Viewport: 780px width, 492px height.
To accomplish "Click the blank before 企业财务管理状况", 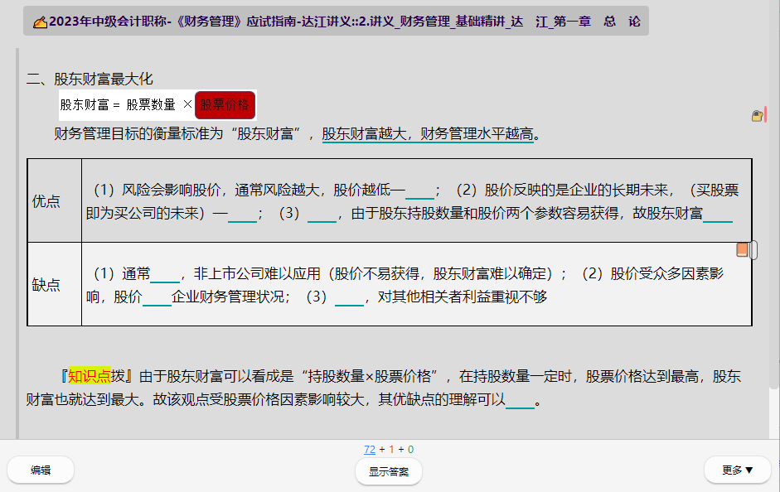I will pyautogui.click(x=157, y=297).
